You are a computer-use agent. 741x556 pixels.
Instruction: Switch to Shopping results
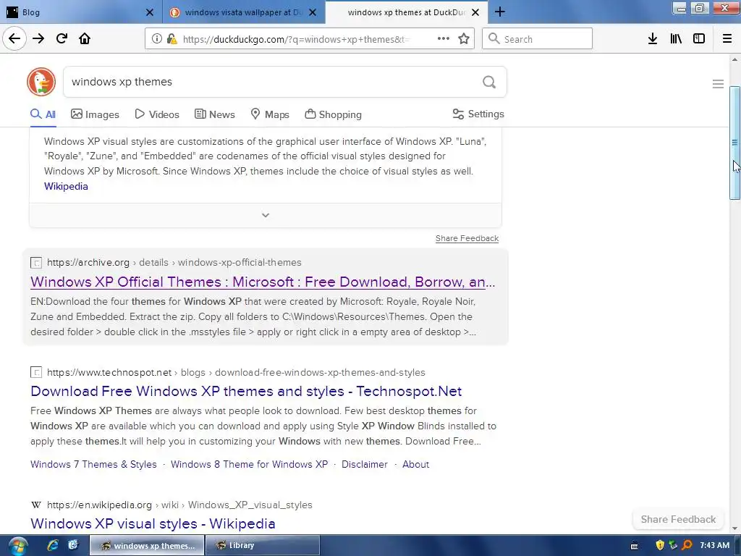pyautogui.click(x=333, y=114)
